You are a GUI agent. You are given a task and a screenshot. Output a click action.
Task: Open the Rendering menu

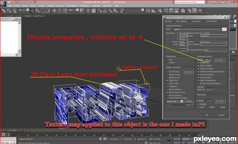point(84,6)
